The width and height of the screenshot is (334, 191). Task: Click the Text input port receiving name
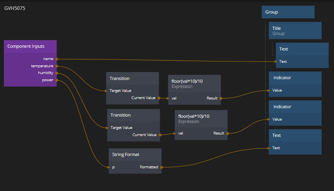tap(277, 62)
